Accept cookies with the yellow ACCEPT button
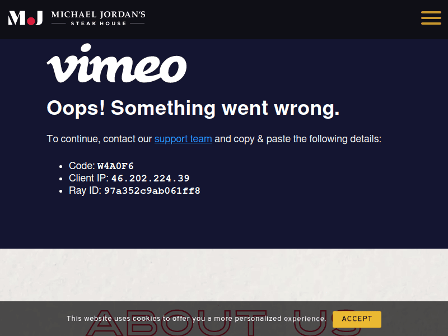This screenshot has height=336, width=448. pyautogui.click(x=357, y=319)
